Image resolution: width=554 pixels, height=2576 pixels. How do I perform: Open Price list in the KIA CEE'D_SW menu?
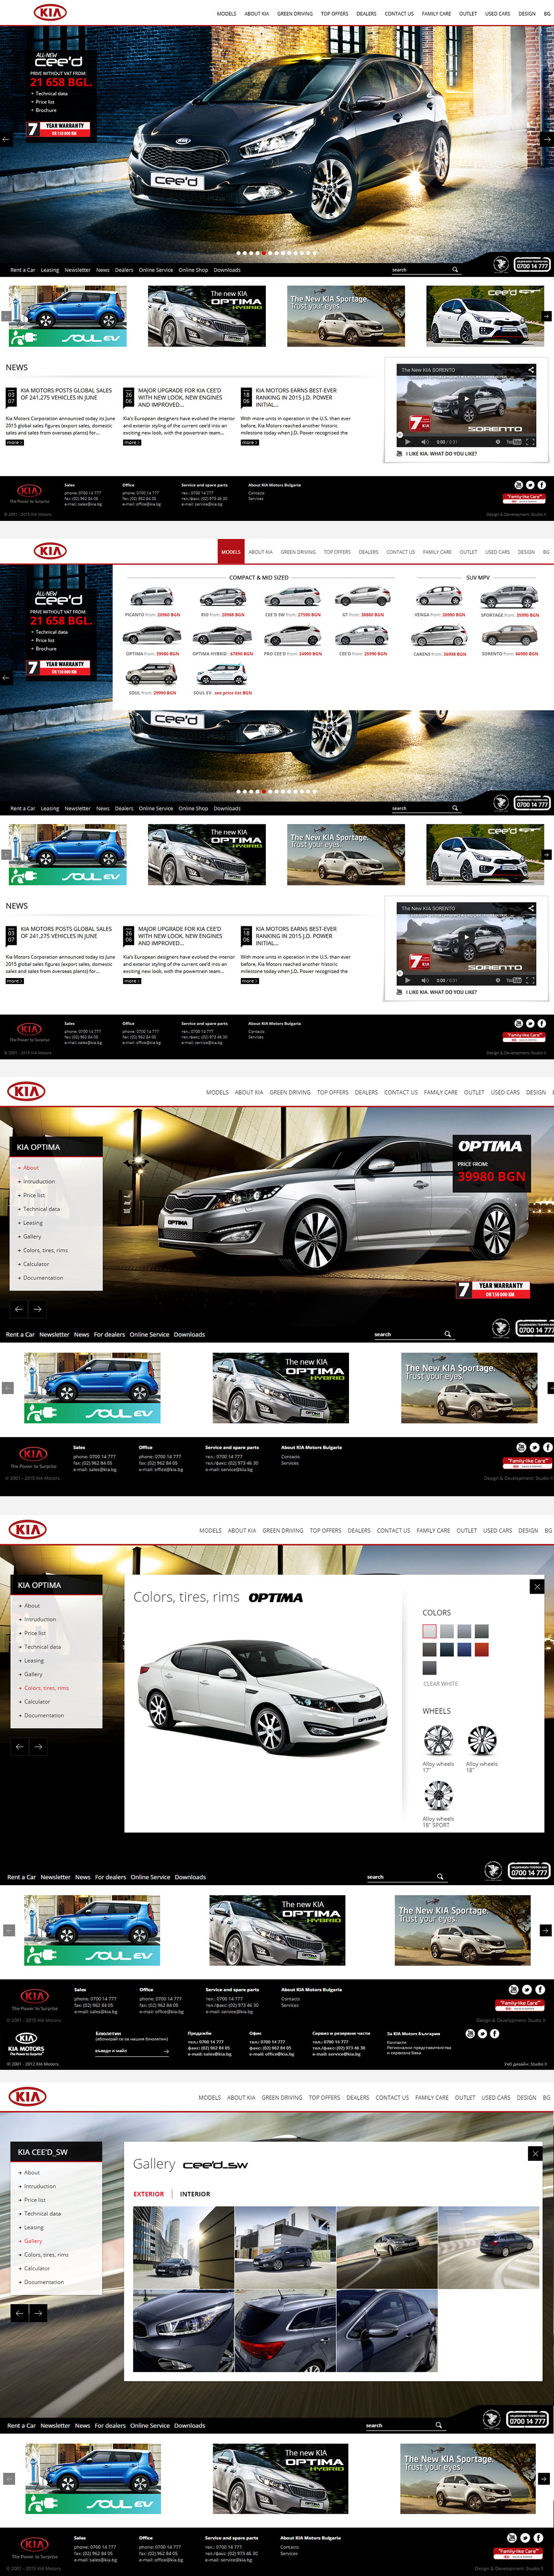click(x=35, y=2200)
